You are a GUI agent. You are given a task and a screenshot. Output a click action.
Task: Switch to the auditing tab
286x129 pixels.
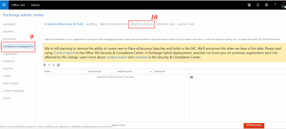[91, 24]
